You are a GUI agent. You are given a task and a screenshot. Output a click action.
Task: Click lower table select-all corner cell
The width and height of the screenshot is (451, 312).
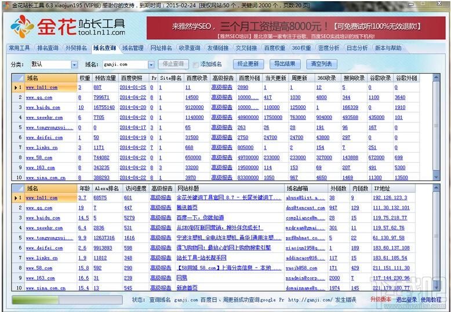(18, 189)
